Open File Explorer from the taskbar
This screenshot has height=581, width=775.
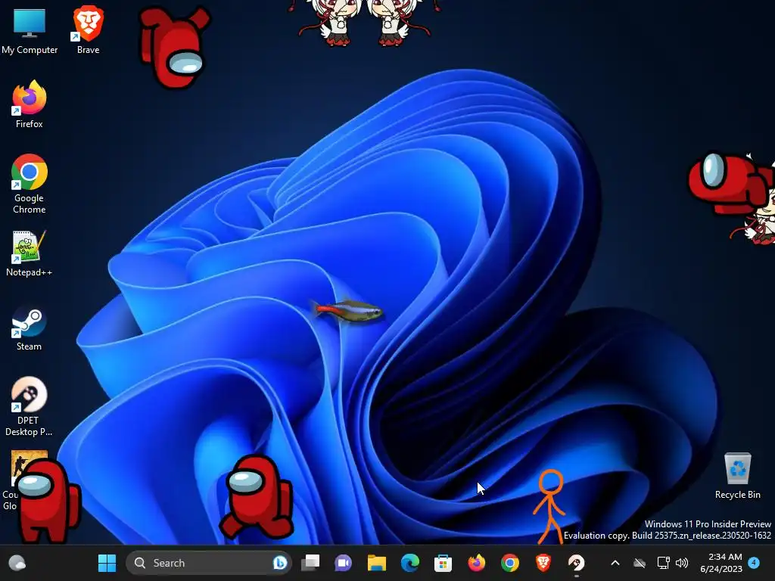(x=377, y=563)
